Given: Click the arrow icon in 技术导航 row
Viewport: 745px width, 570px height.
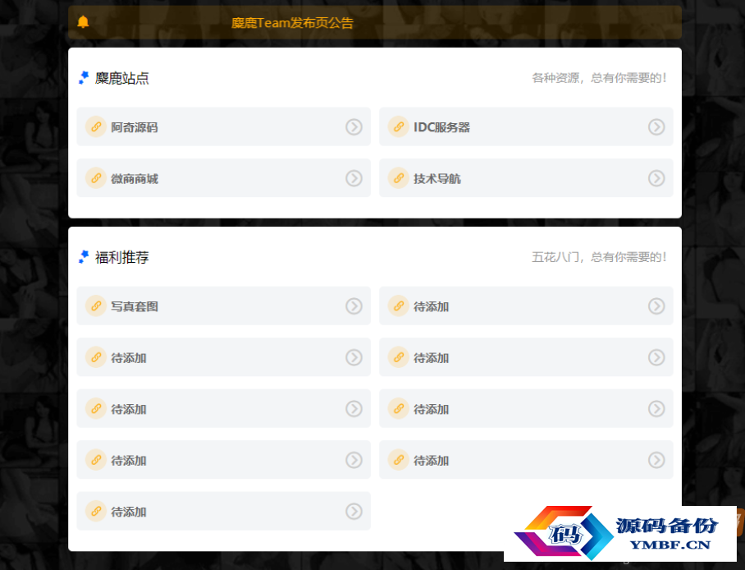Looking at the screenshot, I should click(656, 178).
